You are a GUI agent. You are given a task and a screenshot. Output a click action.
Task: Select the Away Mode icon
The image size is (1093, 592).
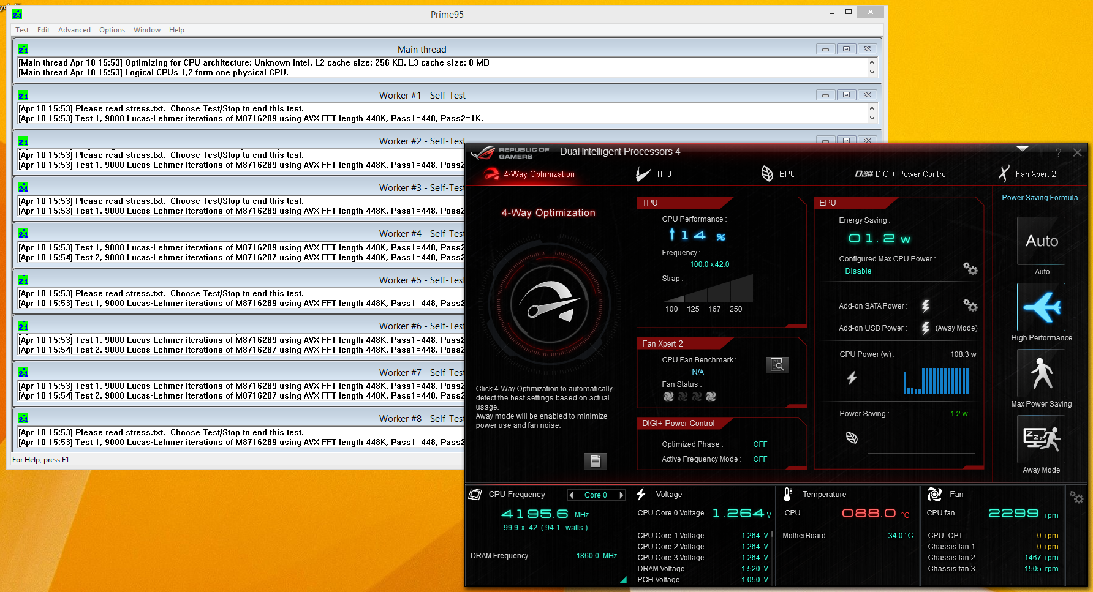1042,440
